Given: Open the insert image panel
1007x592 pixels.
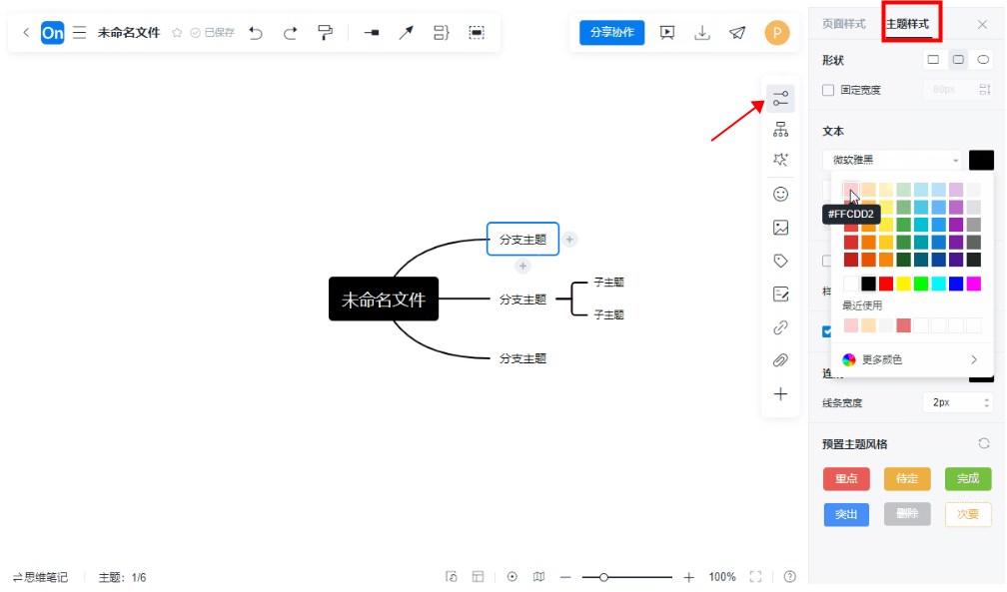Looking at the screenshot, I should click(x=780, y=228).
